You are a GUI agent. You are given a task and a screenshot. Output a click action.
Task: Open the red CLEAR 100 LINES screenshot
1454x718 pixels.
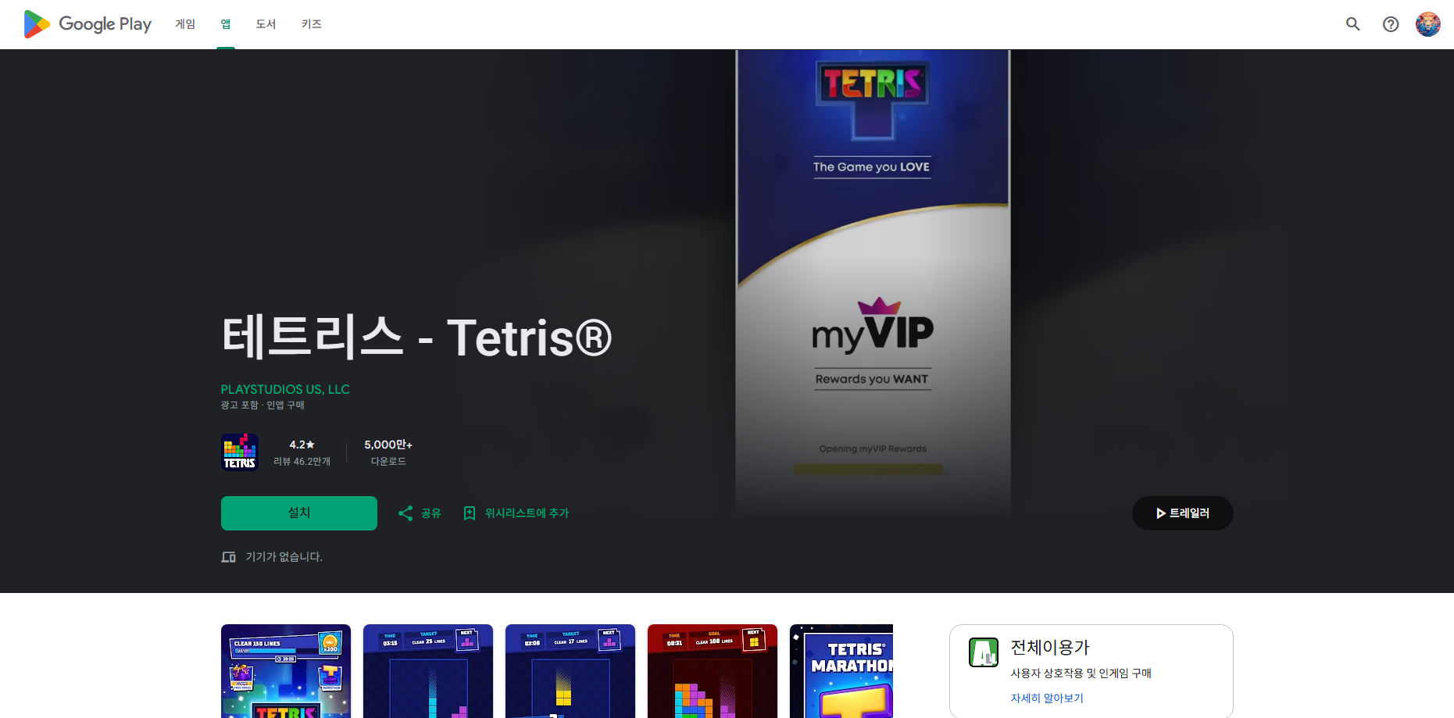coord(713,671)
